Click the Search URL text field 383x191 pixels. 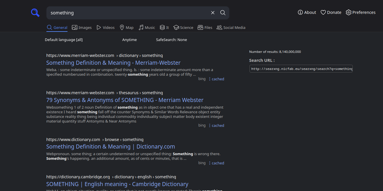pos(301,69)
